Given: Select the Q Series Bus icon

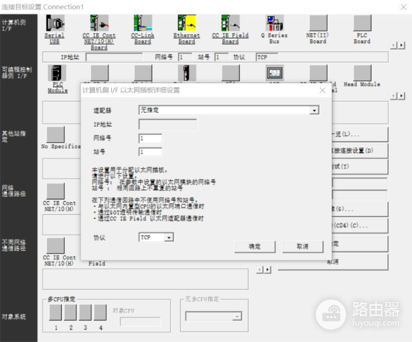Looking at the screenshot, I should tap(274, 23).
